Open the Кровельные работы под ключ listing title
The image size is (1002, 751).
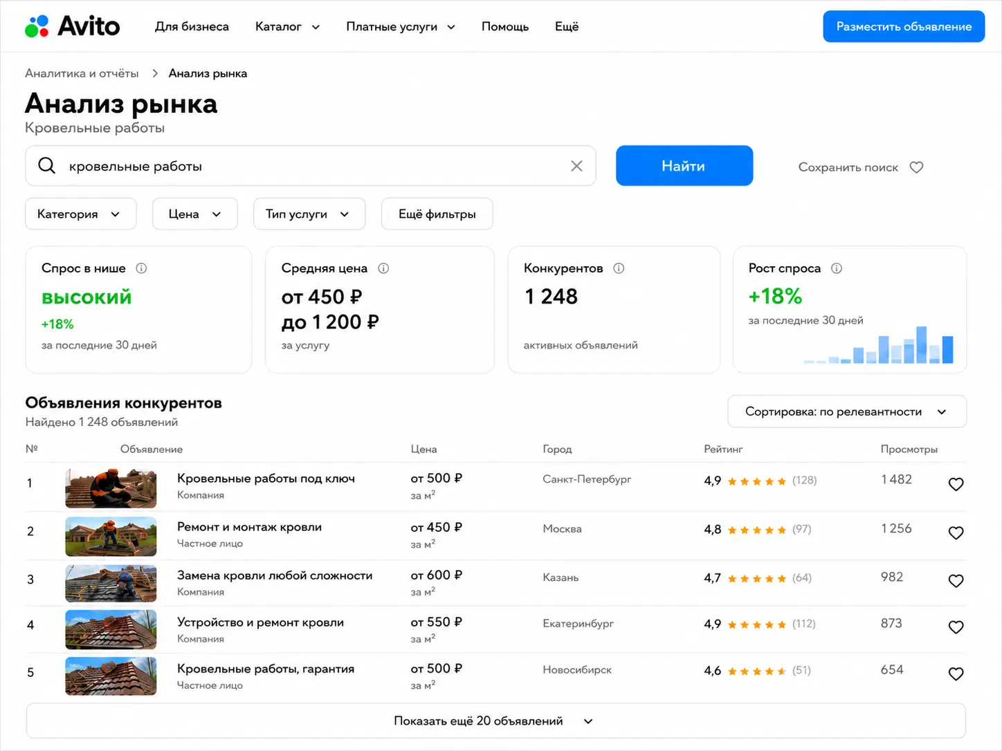[x=266, y=479]
